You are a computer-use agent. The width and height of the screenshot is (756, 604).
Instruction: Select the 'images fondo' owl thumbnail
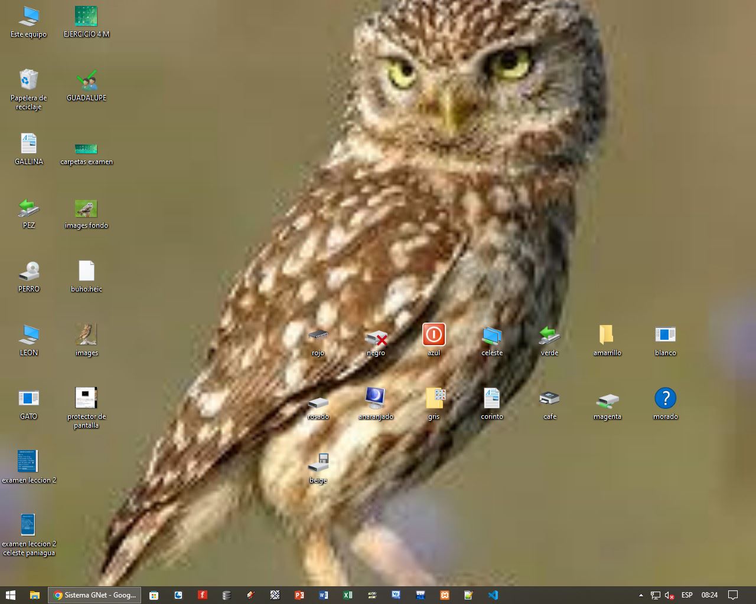coord(86,208)
